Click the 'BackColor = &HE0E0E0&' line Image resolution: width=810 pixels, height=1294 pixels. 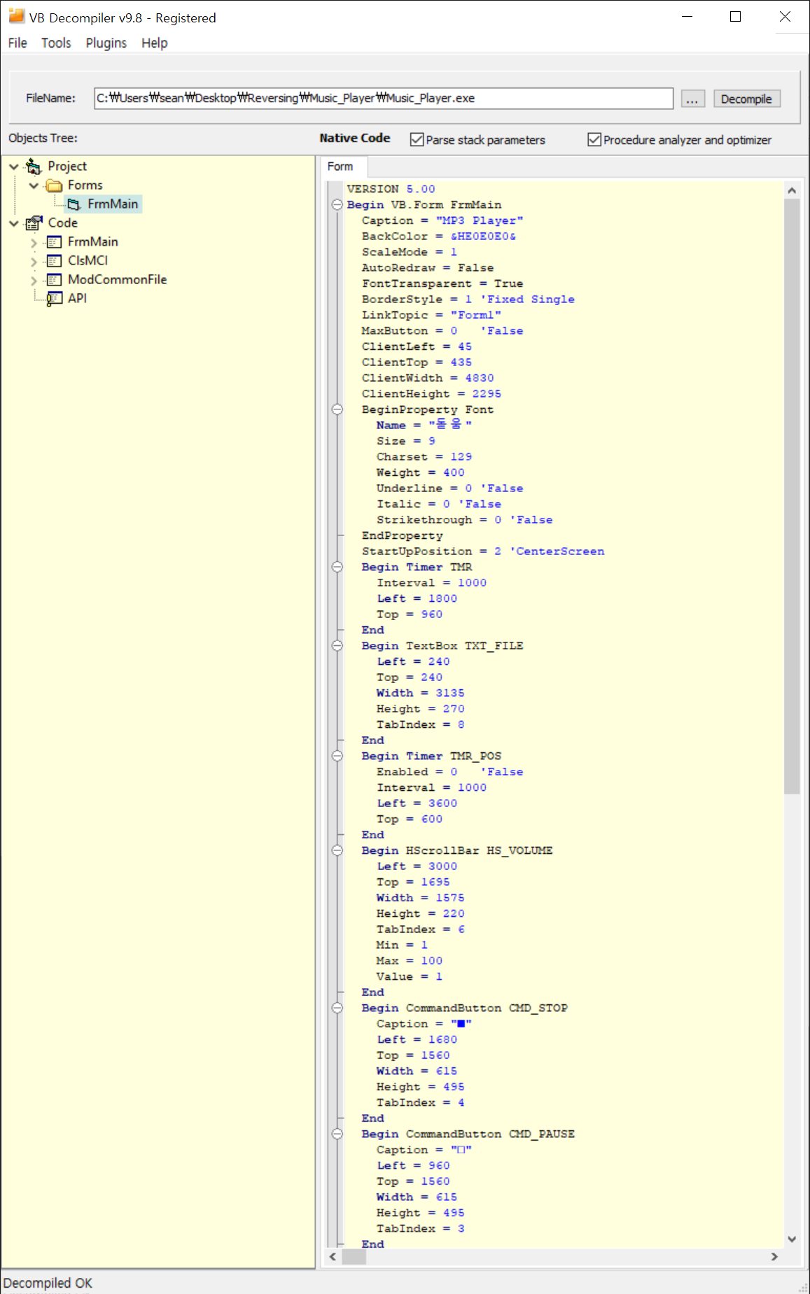point(439,237)
